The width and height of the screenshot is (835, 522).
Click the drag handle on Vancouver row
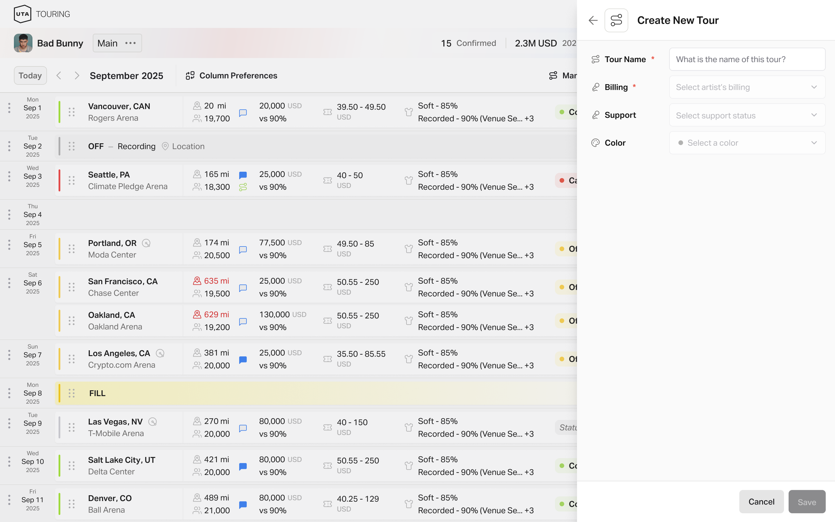tap(71, 112)
